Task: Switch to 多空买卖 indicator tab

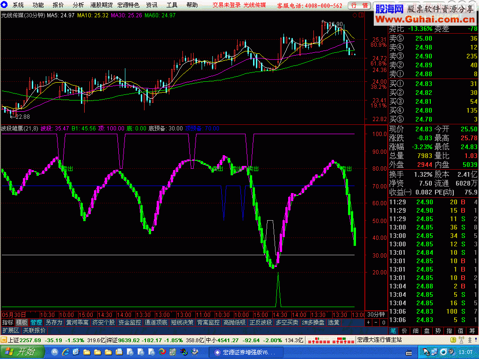Action: [x=287, y=323]
